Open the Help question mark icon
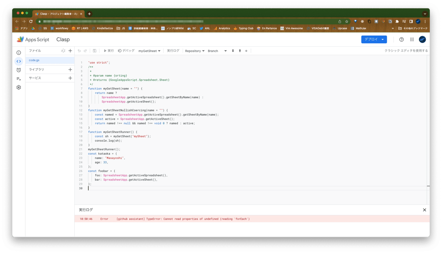This screenshot has width=442, height=253. pos(401,39)
